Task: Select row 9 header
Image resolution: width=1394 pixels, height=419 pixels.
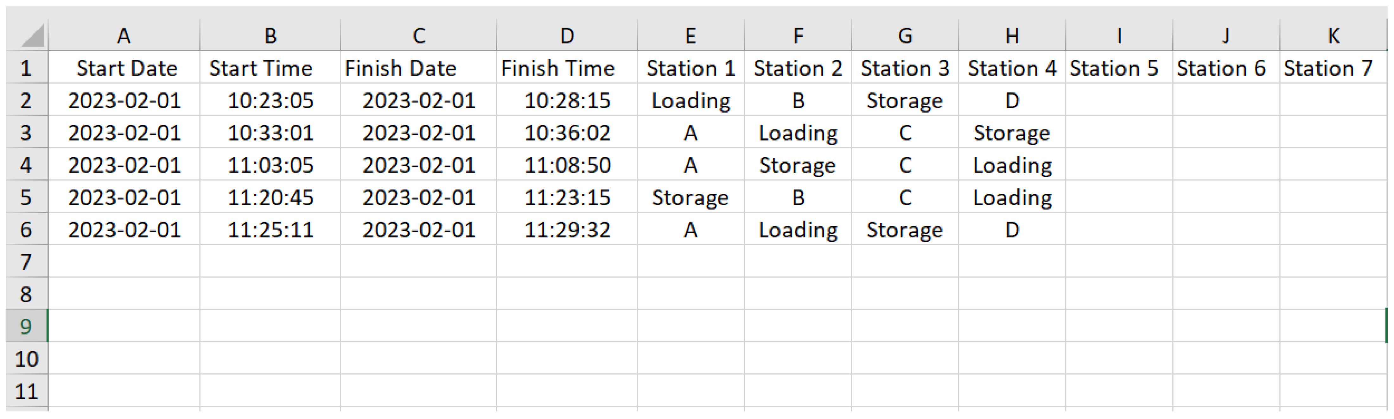Action: click(x=26, y=327)
